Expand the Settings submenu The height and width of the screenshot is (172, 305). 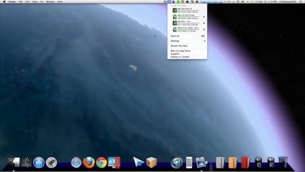point(187,41)
